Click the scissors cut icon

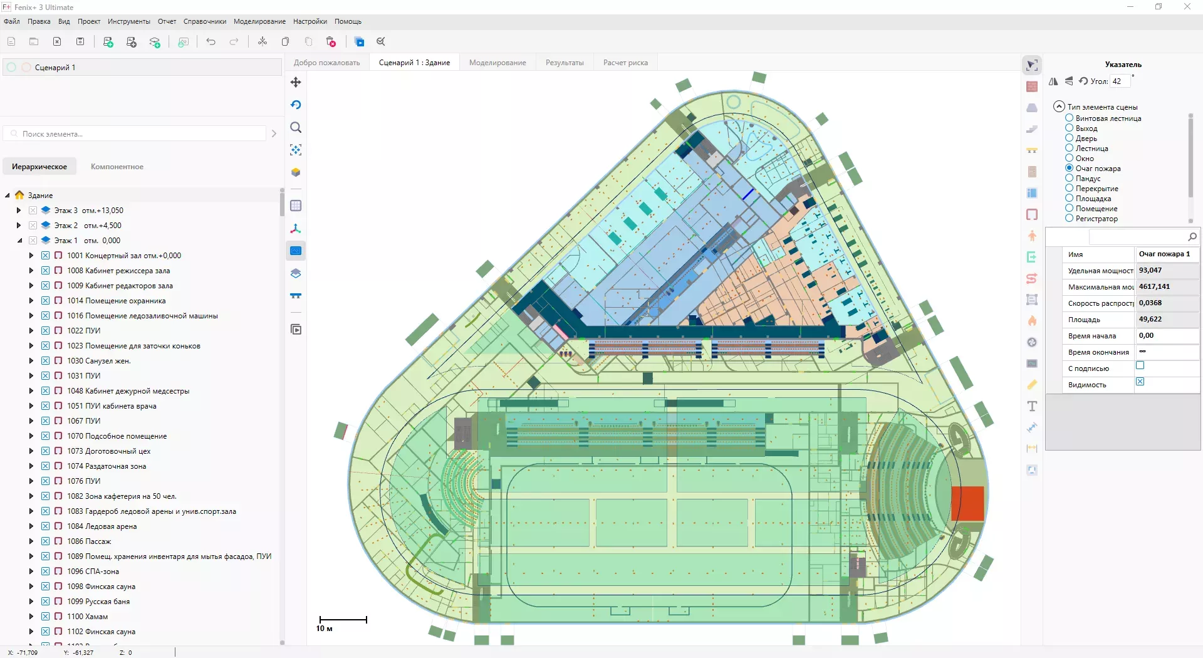click(263, 42)
